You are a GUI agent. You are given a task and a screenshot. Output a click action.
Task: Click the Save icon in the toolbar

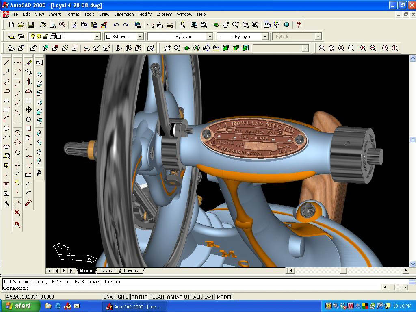point(30,25)
